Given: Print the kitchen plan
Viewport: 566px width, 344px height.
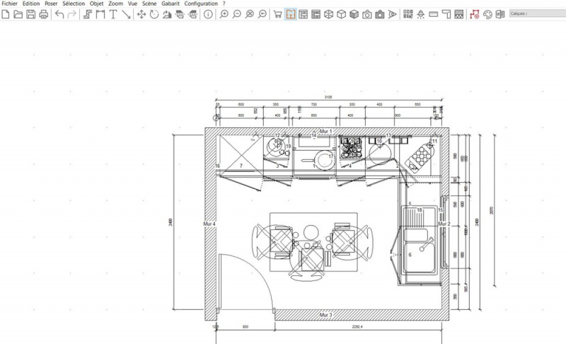Looking at the screenshot, I should [43, 14].
